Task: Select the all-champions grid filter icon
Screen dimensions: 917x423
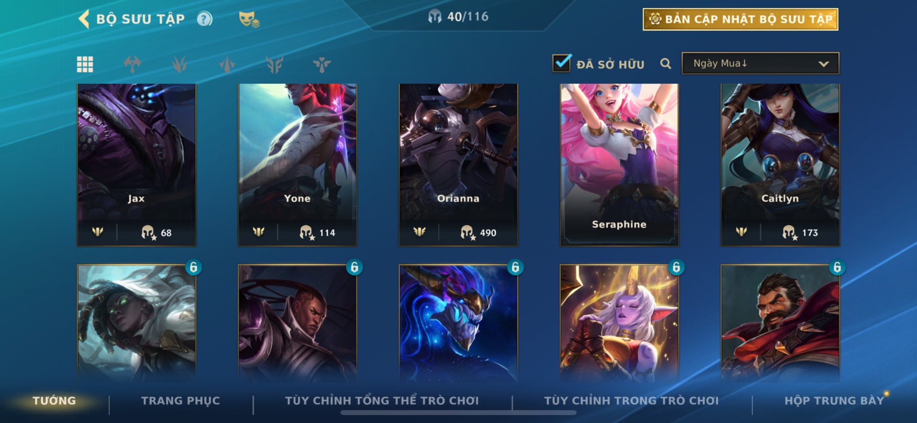Action: pos(85,64)
